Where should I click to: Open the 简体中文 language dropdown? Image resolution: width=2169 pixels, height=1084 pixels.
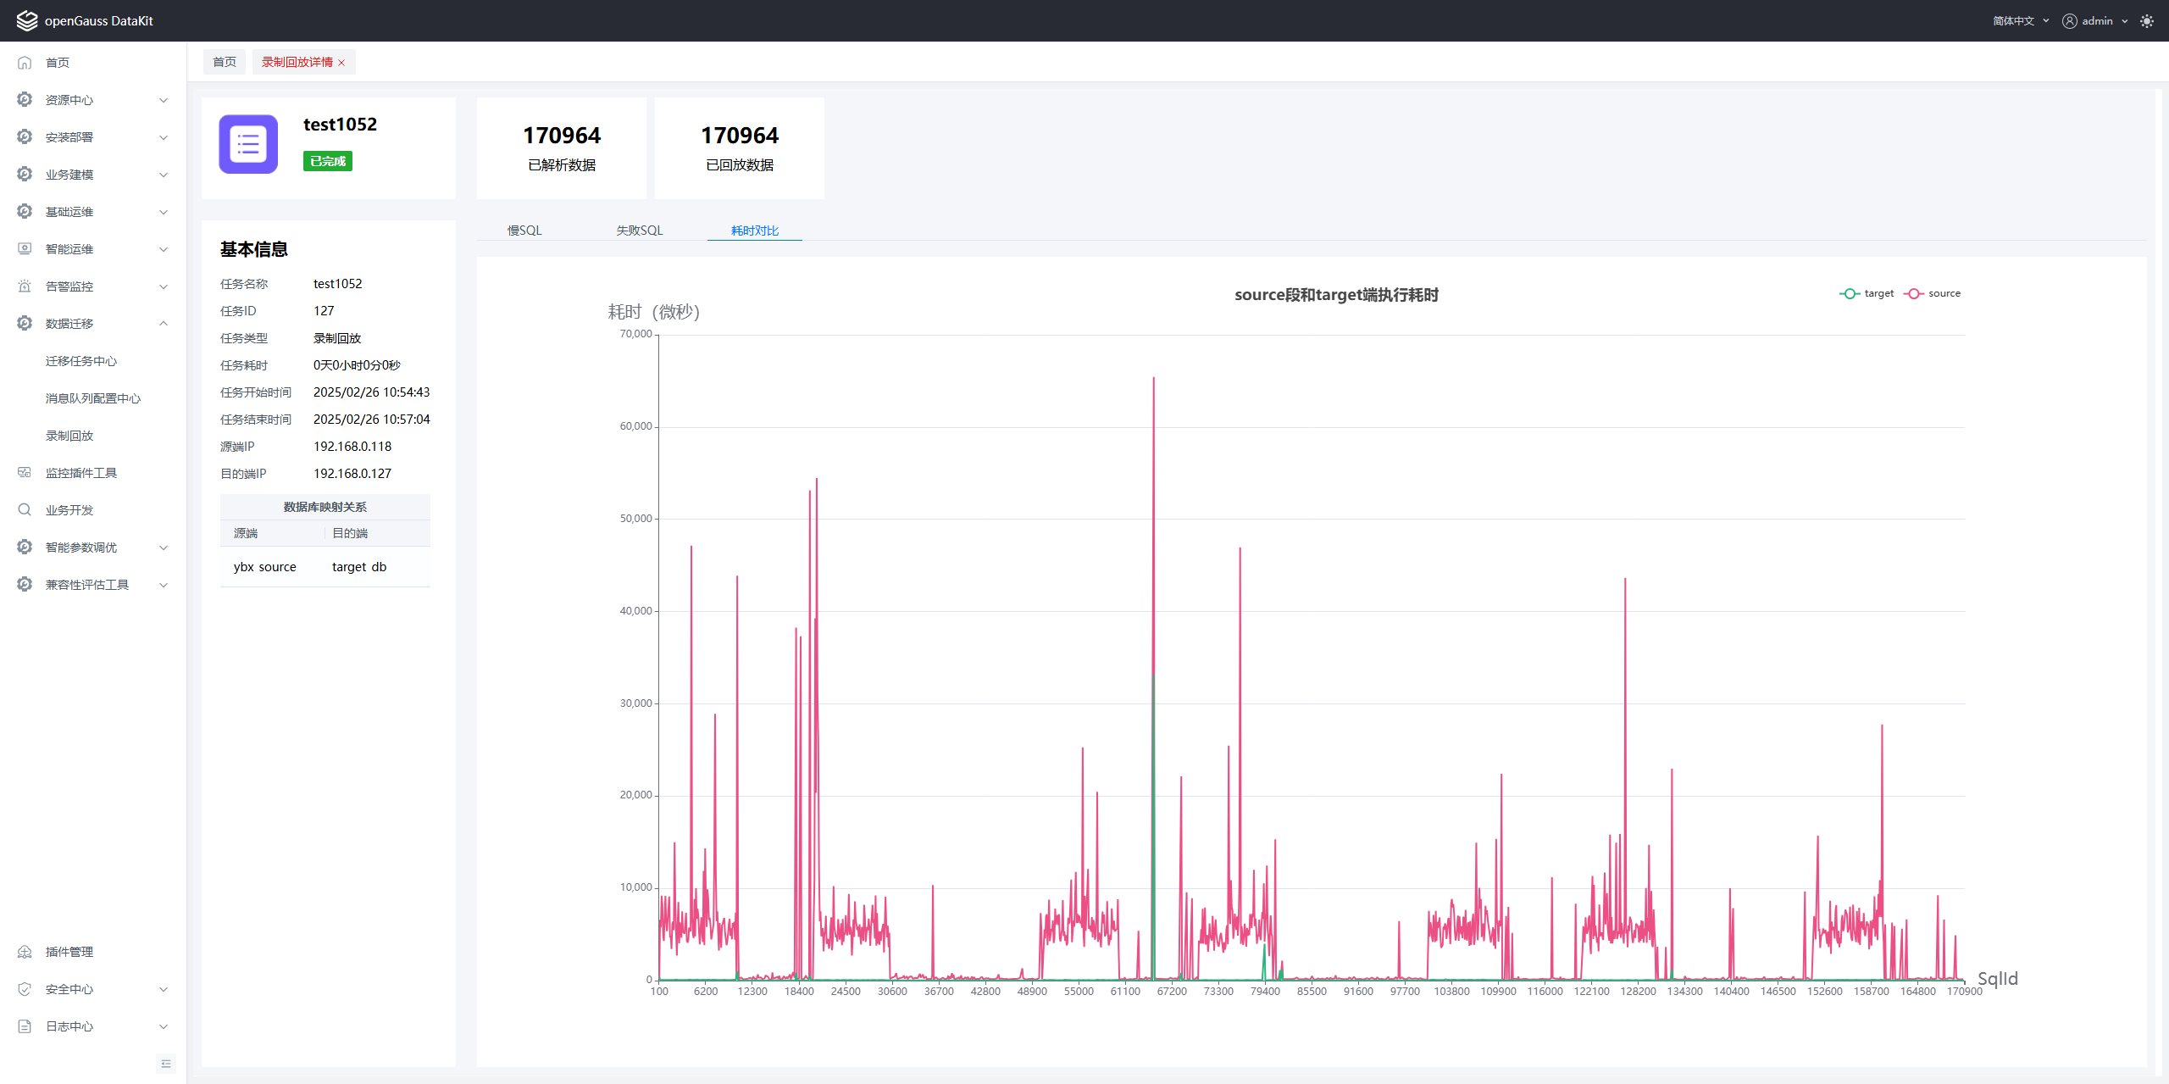click(2021, 21)
